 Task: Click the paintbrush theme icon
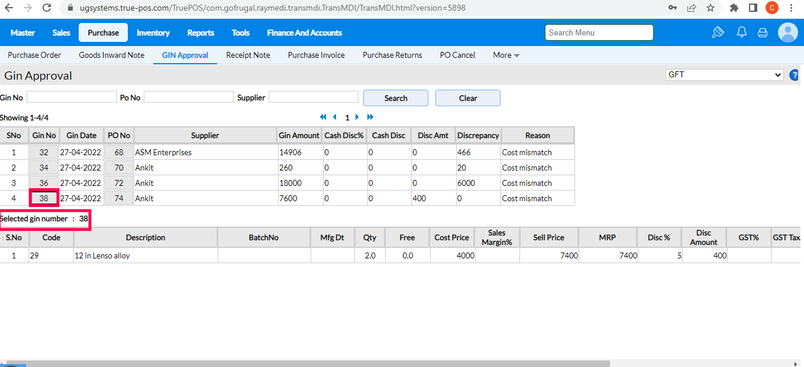[718, 32]
